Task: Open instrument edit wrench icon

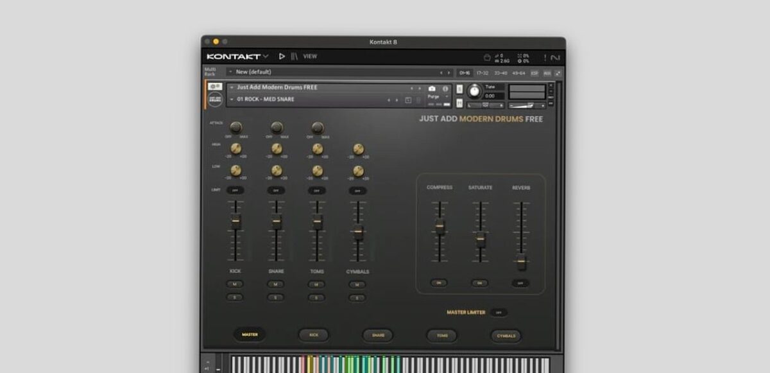Action: click(214, 87)
